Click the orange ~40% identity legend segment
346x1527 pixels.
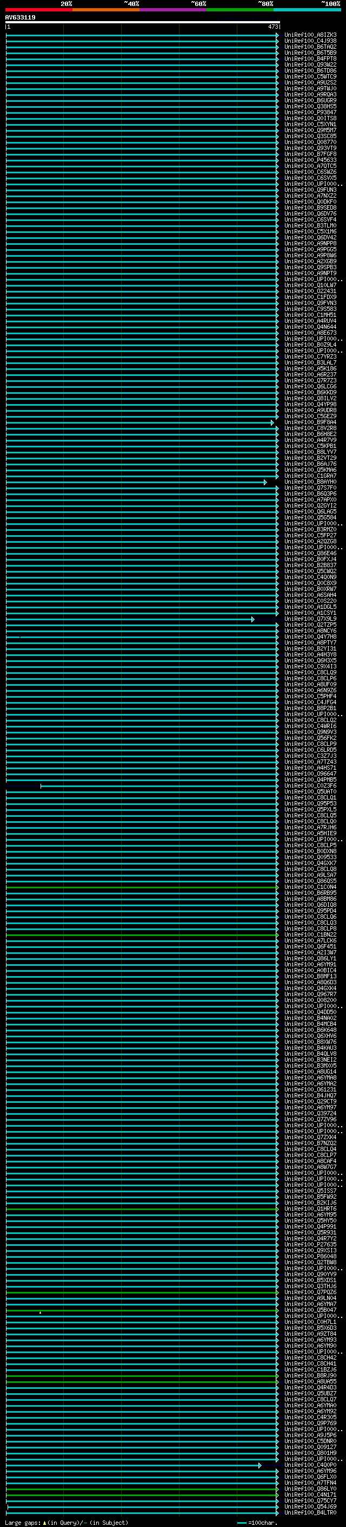(x=106, y=10)
